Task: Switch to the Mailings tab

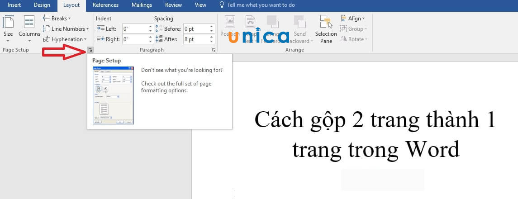Action: [x=142, y=5]
